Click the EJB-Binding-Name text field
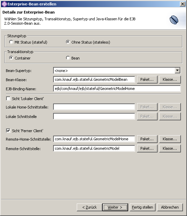This screenshot has width=187, height=216. (x=117, y=89)
